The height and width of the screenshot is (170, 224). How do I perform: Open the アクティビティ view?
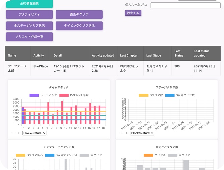[29, 15]
